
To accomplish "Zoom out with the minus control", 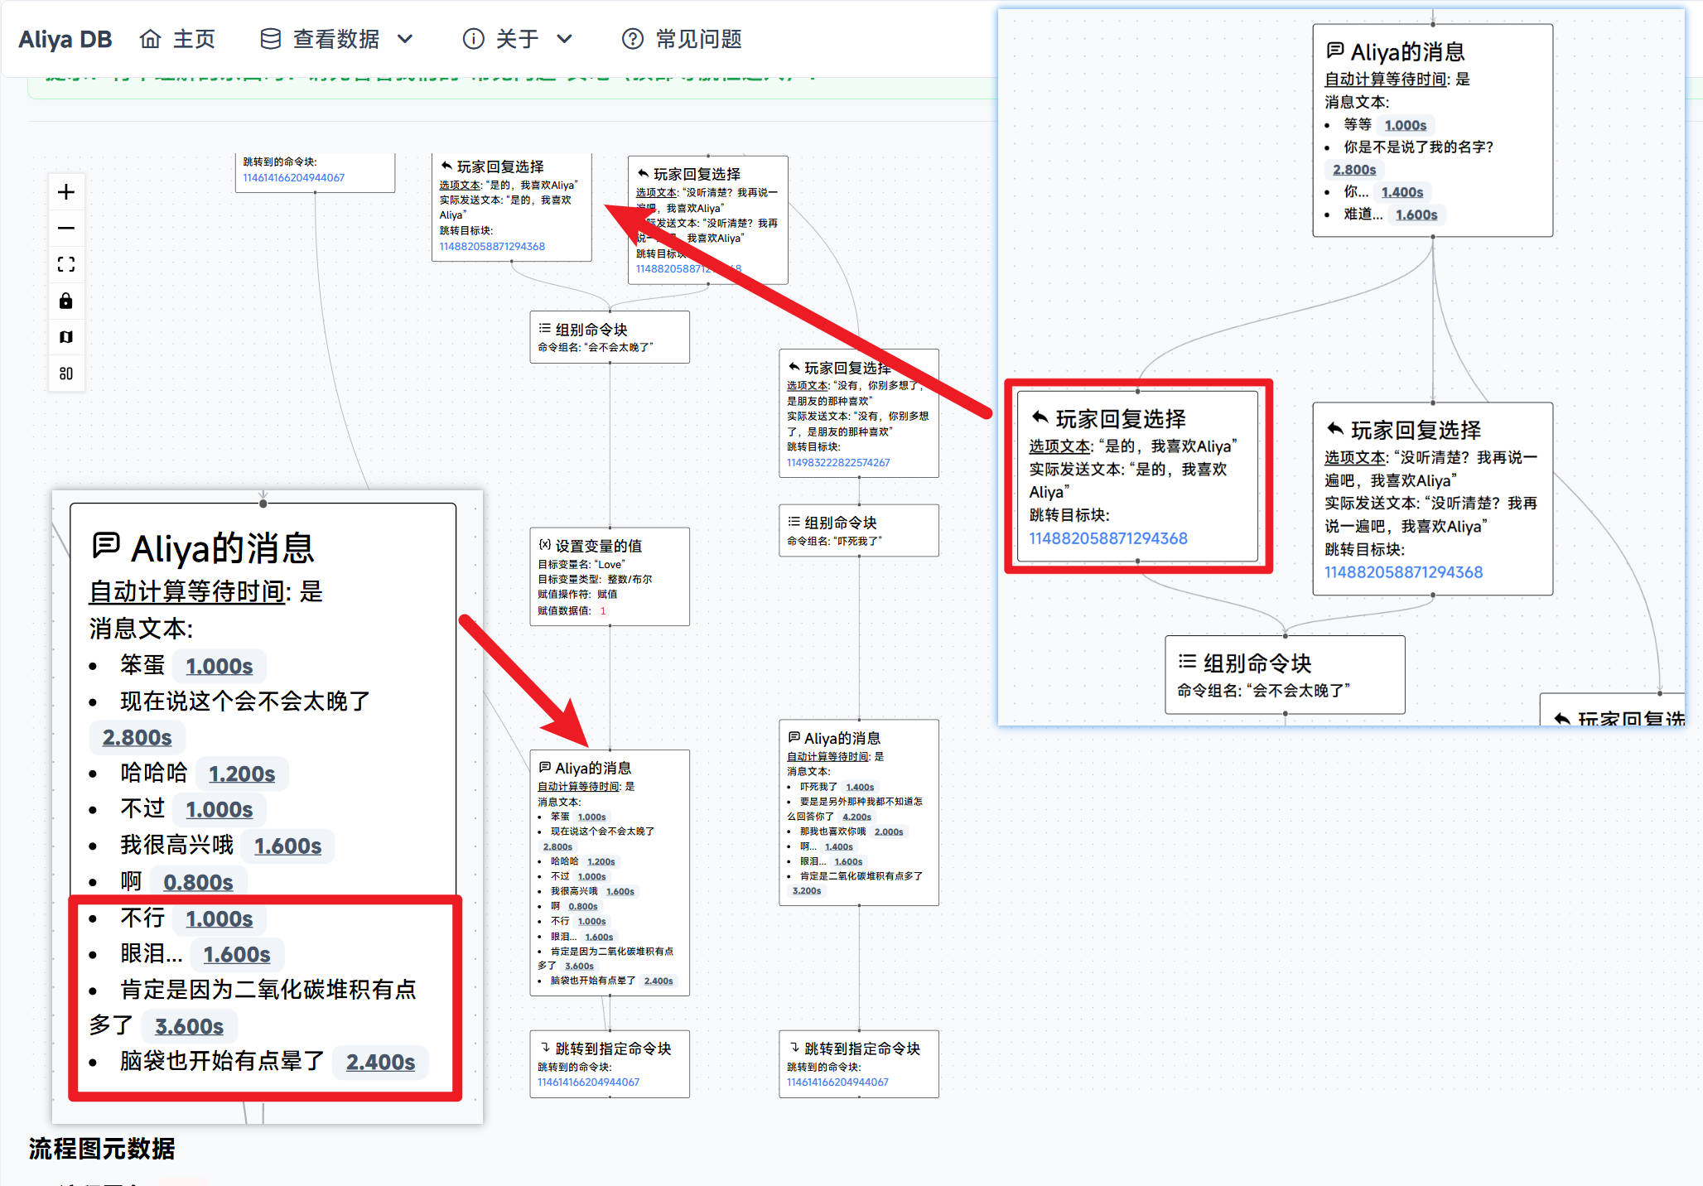I will tap(66, 228).
